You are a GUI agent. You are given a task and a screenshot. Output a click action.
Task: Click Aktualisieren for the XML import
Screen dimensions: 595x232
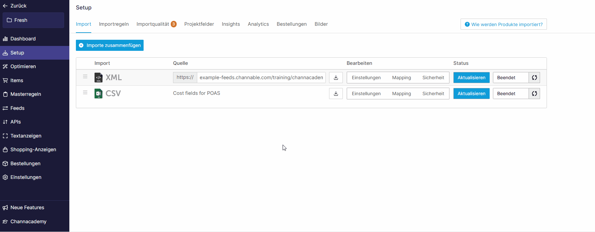point(471,78)
